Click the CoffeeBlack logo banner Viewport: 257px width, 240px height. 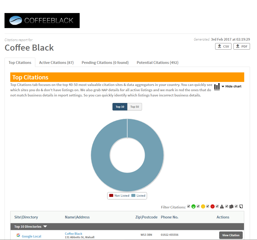click(42, 21)
